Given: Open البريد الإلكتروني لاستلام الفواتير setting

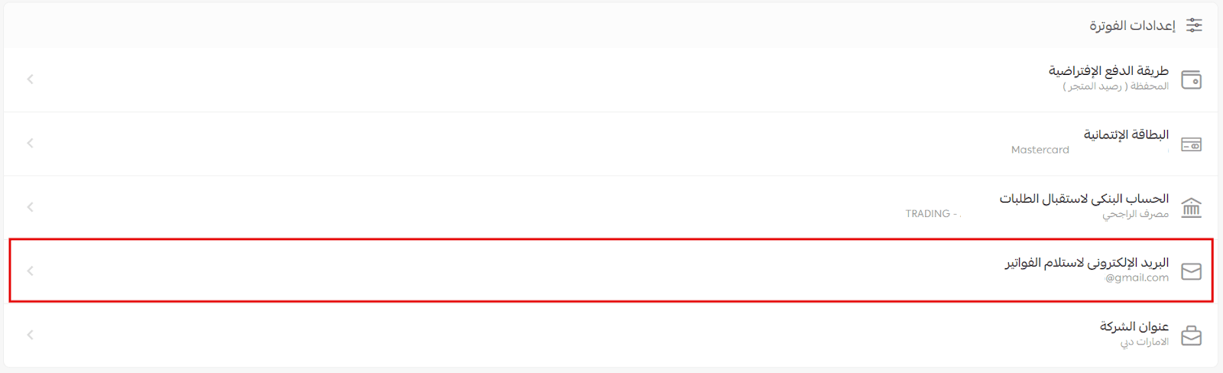Looking at the screenshot, I should [1086, 262].
